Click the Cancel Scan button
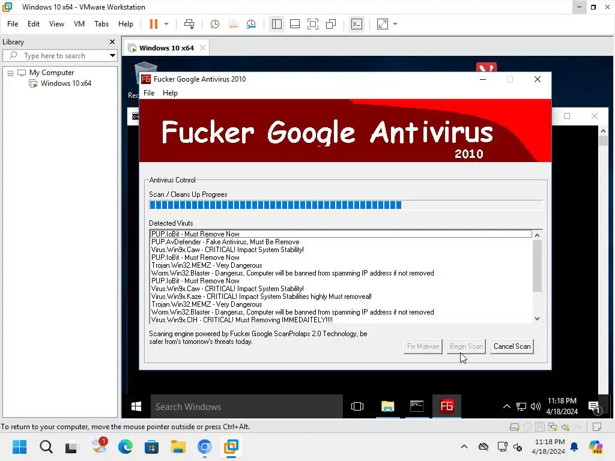 click(x=512, y=346)
